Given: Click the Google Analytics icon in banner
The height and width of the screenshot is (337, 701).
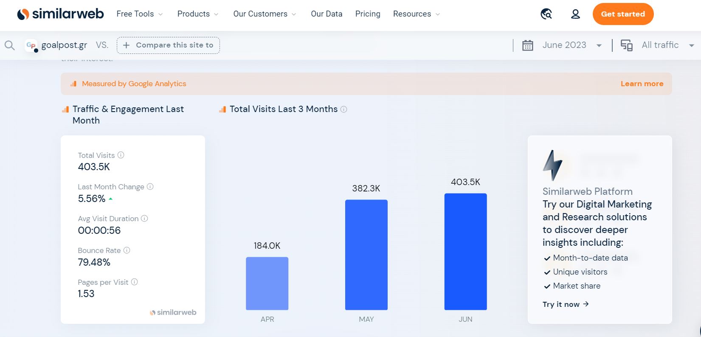Looking at the screenshot, I should 73,84.
